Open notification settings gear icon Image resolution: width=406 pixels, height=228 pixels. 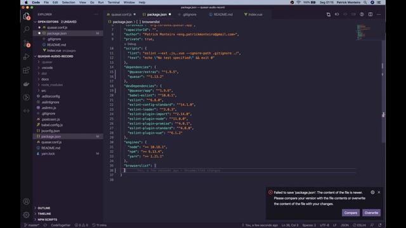click(372, 192)
